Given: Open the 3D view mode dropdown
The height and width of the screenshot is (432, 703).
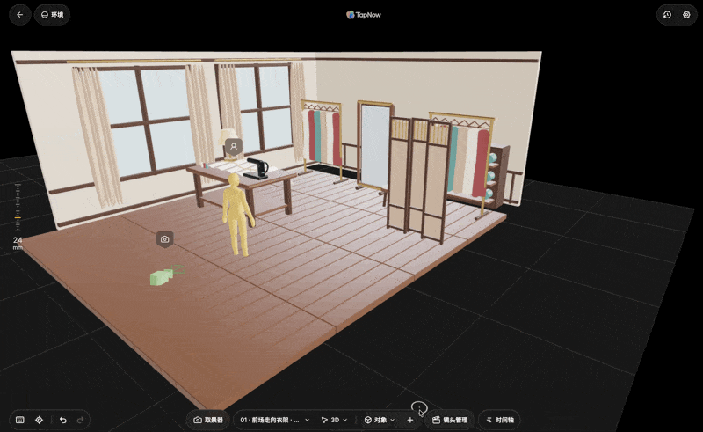Looking at the screenshot, I should click(334, 420).
